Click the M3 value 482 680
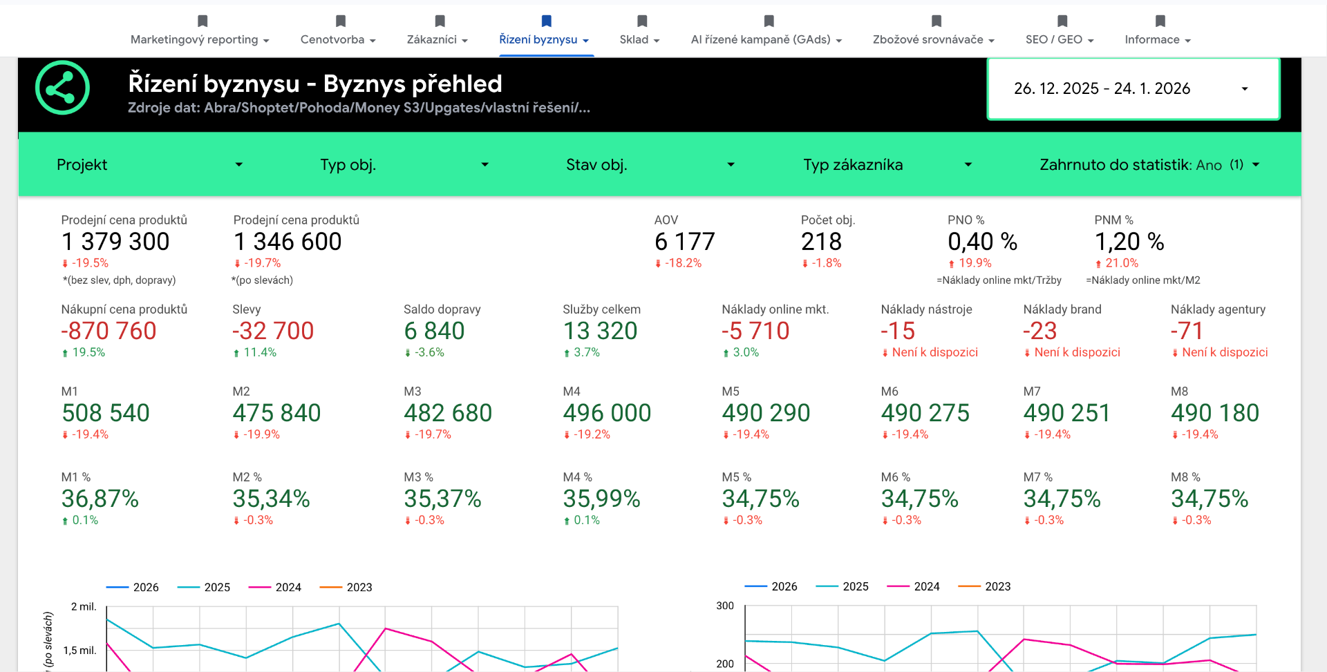The width and height of the screenshot is (1327, 672). [x=448, y=413]
